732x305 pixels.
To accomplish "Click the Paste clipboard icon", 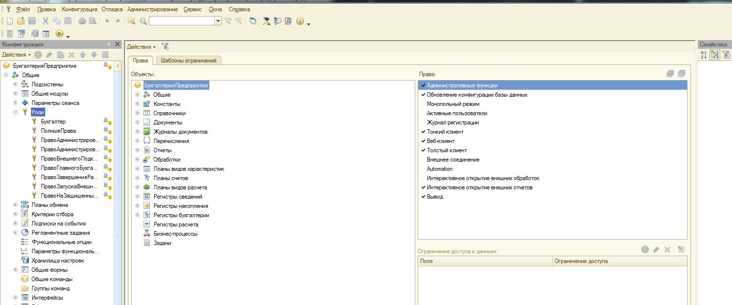I will point(68,21).
